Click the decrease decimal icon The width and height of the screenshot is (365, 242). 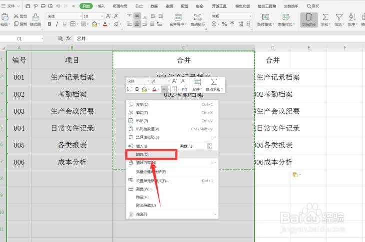pyautogui.click(x=248, y=24)
